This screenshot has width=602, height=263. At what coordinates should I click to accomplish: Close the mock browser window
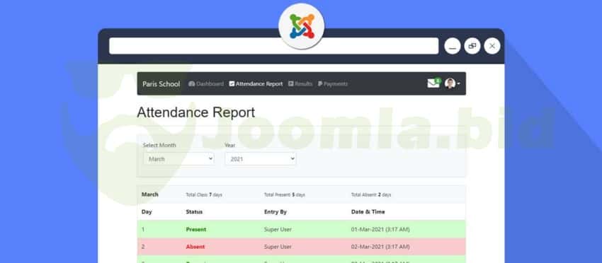[x=492, y=46]
